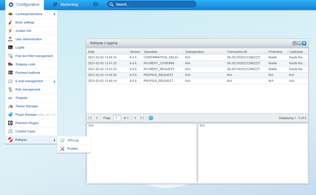The image size is (316, 195).
Task: Refresh the Ratepay log list
Action: coord(151,118)
